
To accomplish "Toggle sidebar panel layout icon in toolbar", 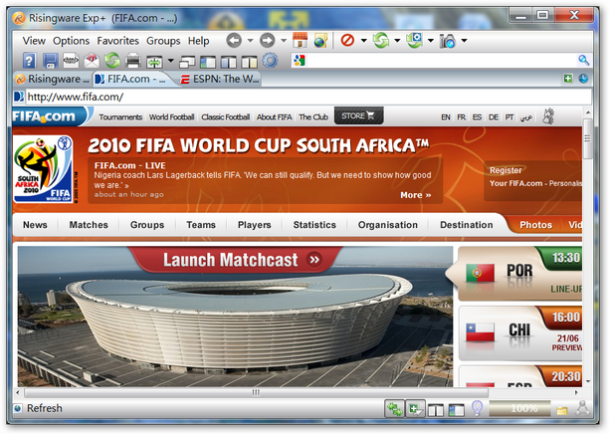I will [x=208, y=62].
